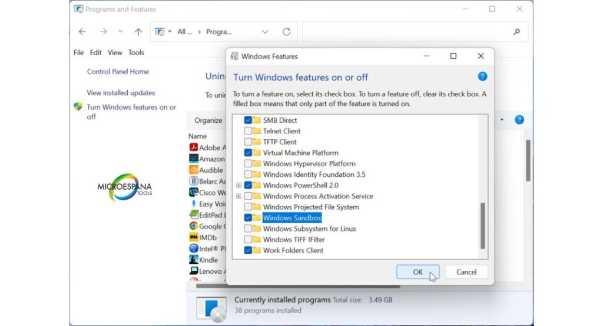603x326 pixels.
Task: Click the Windows Features list vertical scrollbar
Action: coord(483,226)
